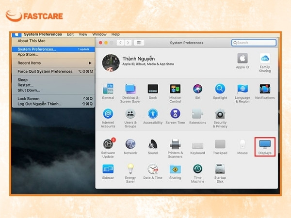Open the System Preferences app menu
The width and height of the screenshot is (291, 218).
tap(43, 34)
